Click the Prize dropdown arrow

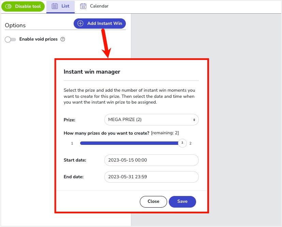[194, 120]
